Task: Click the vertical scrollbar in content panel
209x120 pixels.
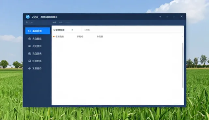Action: (x=183, y=65)
